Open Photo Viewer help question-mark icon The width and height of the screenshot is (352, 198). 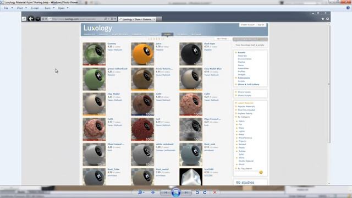348,8
